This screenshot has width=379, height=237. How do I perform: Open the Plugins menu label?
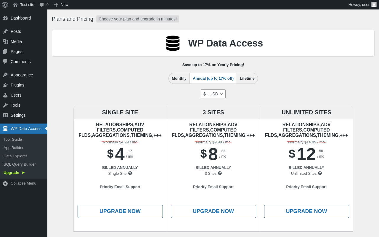pyautogui.click(x=17, y=85)
